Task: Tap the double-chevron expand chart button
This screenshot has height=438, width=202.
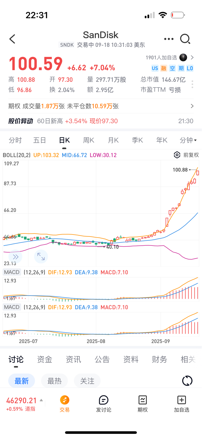Action: point(15,257)
